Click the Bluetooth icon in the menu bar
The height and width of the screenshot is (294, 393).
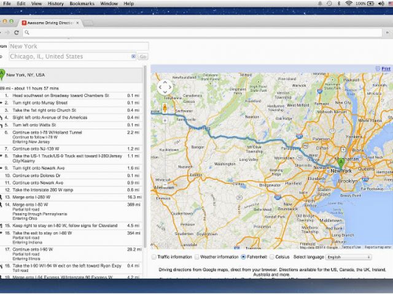point(338,4)
